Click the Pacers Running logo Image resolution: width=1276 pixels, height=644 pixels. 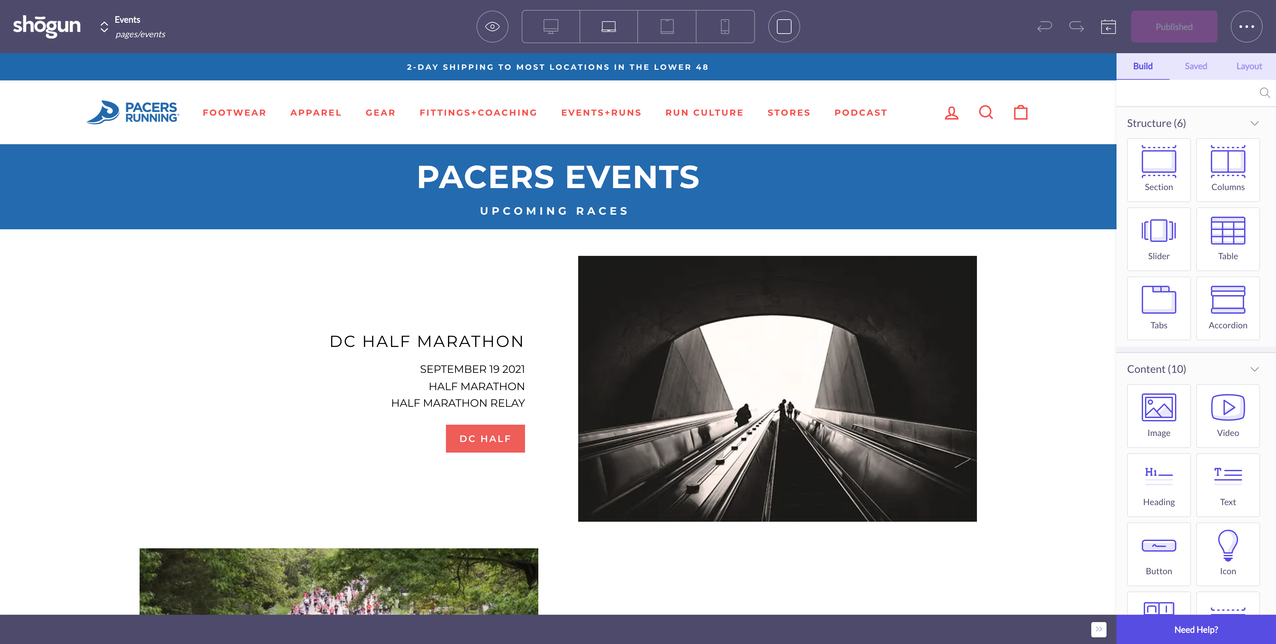(x=133, y=112)
